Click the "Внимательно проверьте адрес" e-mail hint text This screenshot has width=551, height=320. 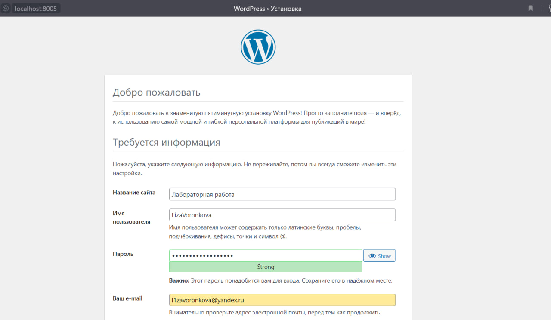point(275,313)
